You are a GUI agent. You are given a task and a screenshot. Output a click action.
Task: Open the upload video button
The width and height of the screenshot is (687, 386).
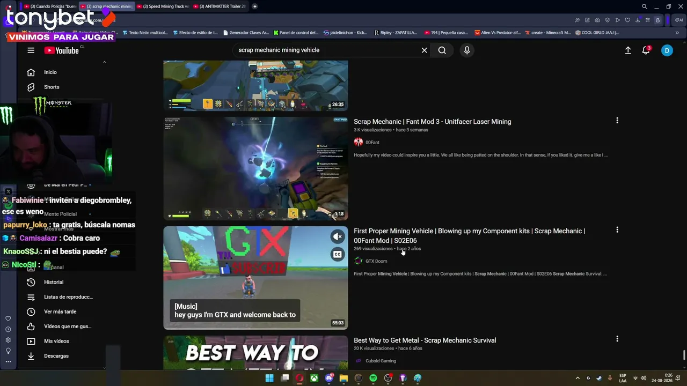628,50
